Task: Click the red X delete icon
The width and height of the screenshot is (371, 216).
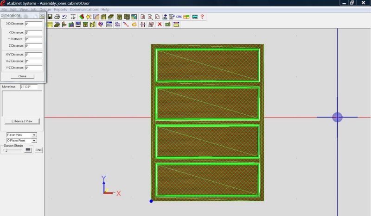Action: pyautogui.click(x=160, y=25)
